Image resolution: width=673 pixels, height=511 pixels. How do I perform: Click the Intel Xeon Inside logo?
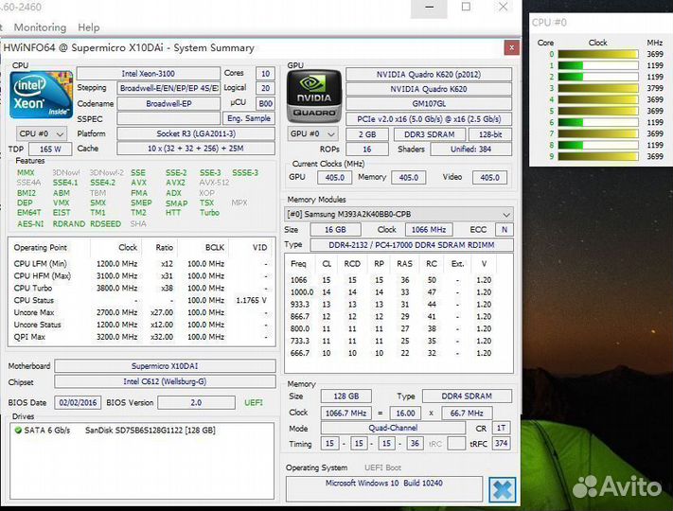[42, 95]
